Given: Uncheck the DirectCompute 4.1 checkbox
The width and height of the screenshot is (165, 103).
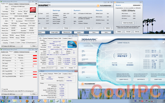Looking at the screenshot, I should click(x=27, y=43).
